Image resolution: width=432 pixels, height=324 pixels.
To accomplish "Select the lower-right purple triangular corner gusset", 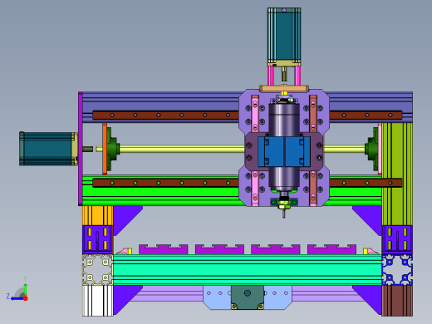I will point(371,297).
